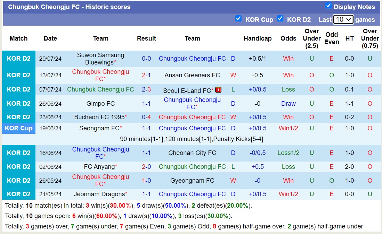Click the 0-4 result for Bucheon FC 1995
The image size is (382, 234).
[x=146, y=117]
